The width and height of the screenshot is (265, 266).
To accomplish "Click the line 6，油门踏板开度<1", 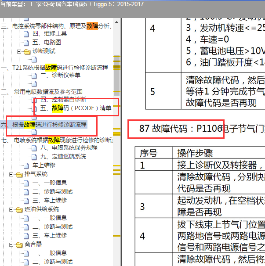I will pyautogui.click(x=225, y=62).
